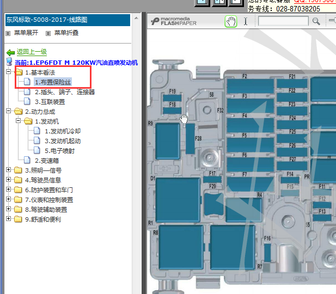
Task: Select the 3.照明—信号 folder label
Action: tap(43, 170)
